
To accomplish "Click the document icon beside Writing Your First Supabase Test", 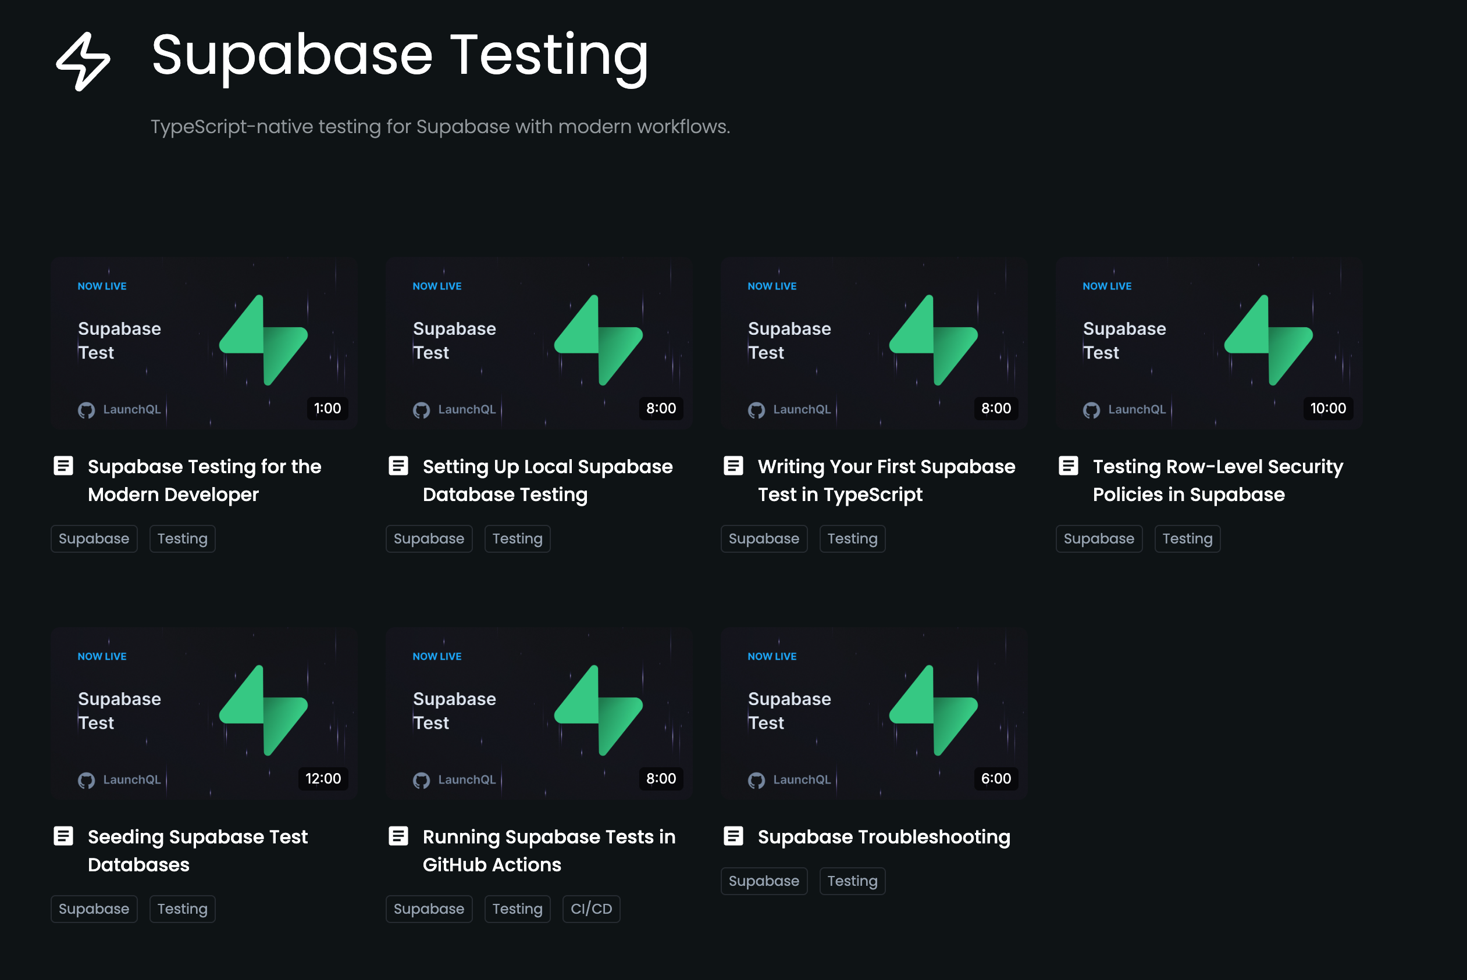I will [734, 466].
